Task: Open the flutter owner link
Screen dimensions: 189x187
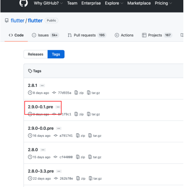Action: click(17, 21)
